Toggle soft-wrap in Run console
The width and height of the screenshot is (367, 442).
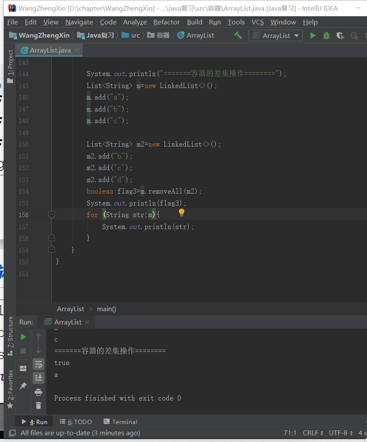tap(38, 364)
